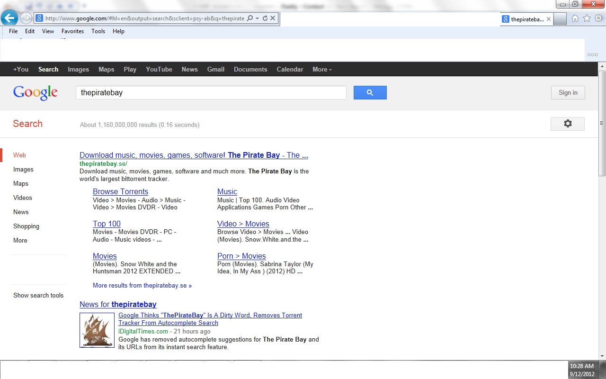
Task: Click the vertical page scrollbar thumb
Action: (x=602, y=123)
